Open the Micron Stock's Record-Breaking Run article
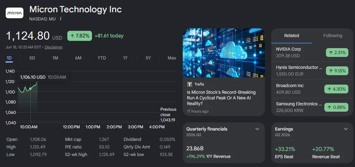The image size is (355, 167). [x=221, y=98]
